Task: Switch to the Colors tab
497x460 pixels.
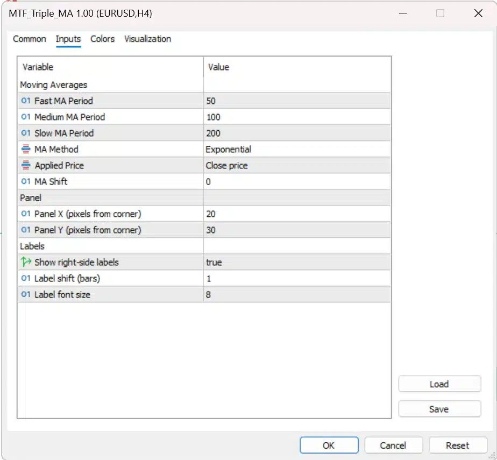Action: [x=102, y=39]
